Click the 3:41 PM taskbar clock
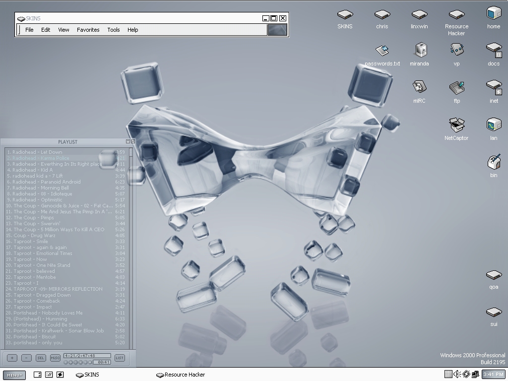This screenshot has width=508, height=381. pos(493,374)
